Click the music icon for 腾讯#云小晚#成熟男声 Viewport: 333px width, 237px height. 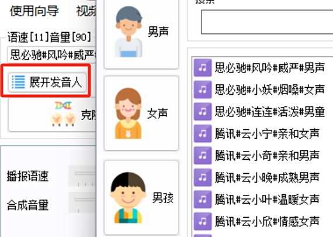[x=203, y=177]
